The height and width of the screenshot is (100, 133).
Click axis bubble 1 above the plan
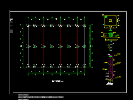[x=28, y=17]
